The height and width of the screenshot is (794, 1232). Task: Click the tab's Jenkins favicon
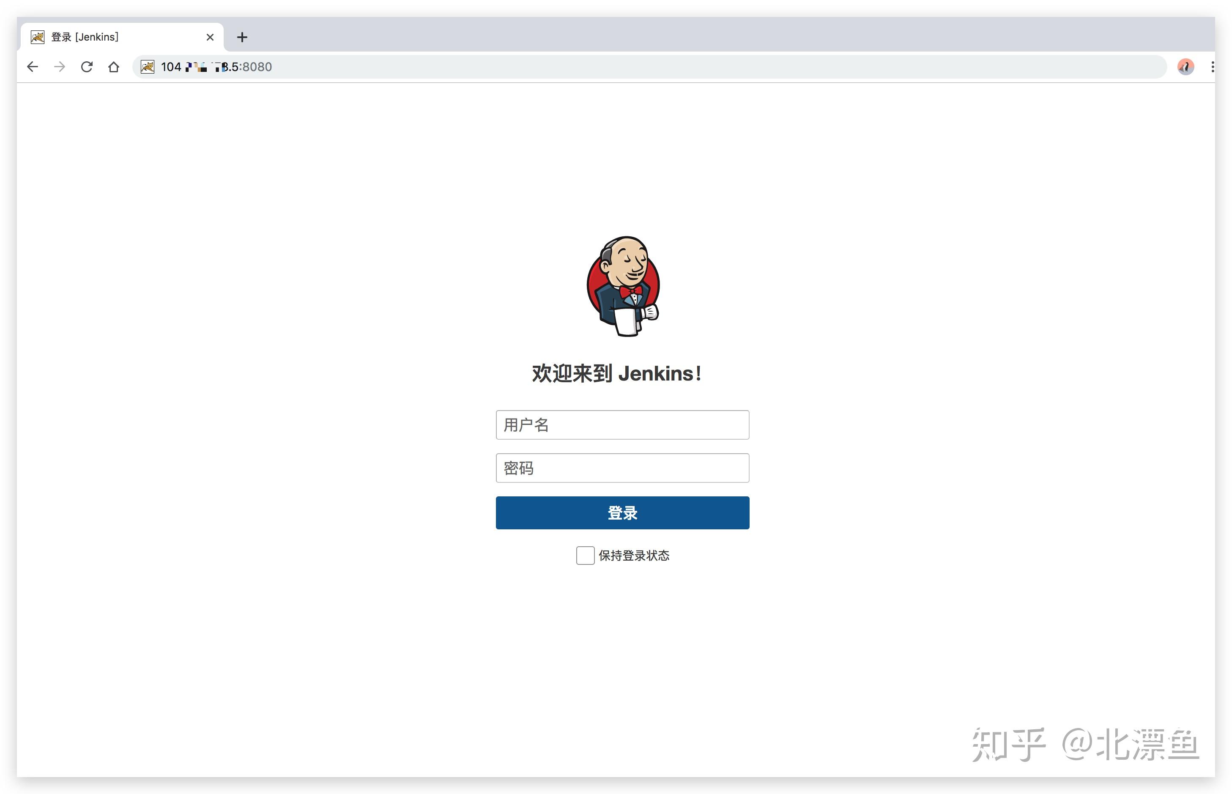pyautogui.click(x=38, y=37)
